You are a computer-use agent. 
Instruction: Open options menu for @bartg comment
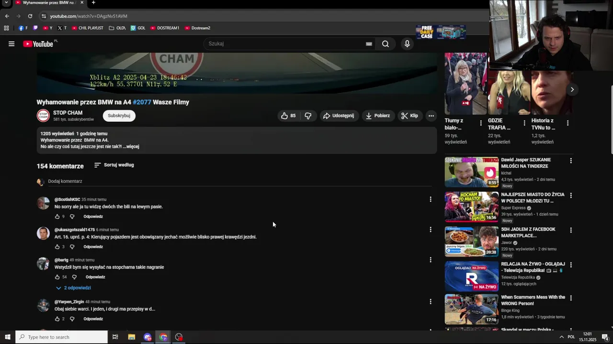[x=430, y=259]
